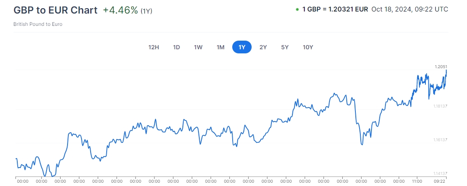Click the 1.18137 y-axis label
Screen dimensions: 467x186
(440, 106)
